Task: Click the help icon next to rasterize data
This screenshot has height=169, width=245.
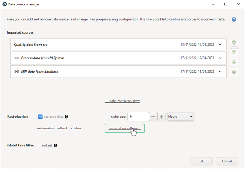Action: 66,117
